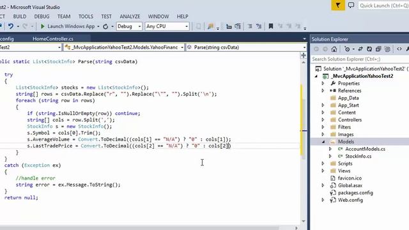Click the Pending Changes Filter clock icon
409x230 pixels.
(x=347, y=49)
